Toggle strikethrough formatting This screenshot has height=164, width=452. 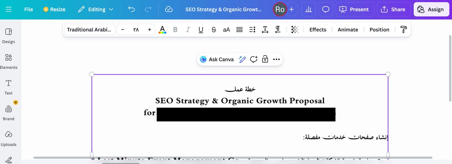click(x=214, y=29)
